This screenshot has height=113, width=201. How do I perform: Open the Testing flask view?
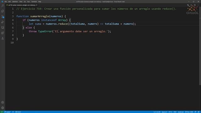coord(3,38)
